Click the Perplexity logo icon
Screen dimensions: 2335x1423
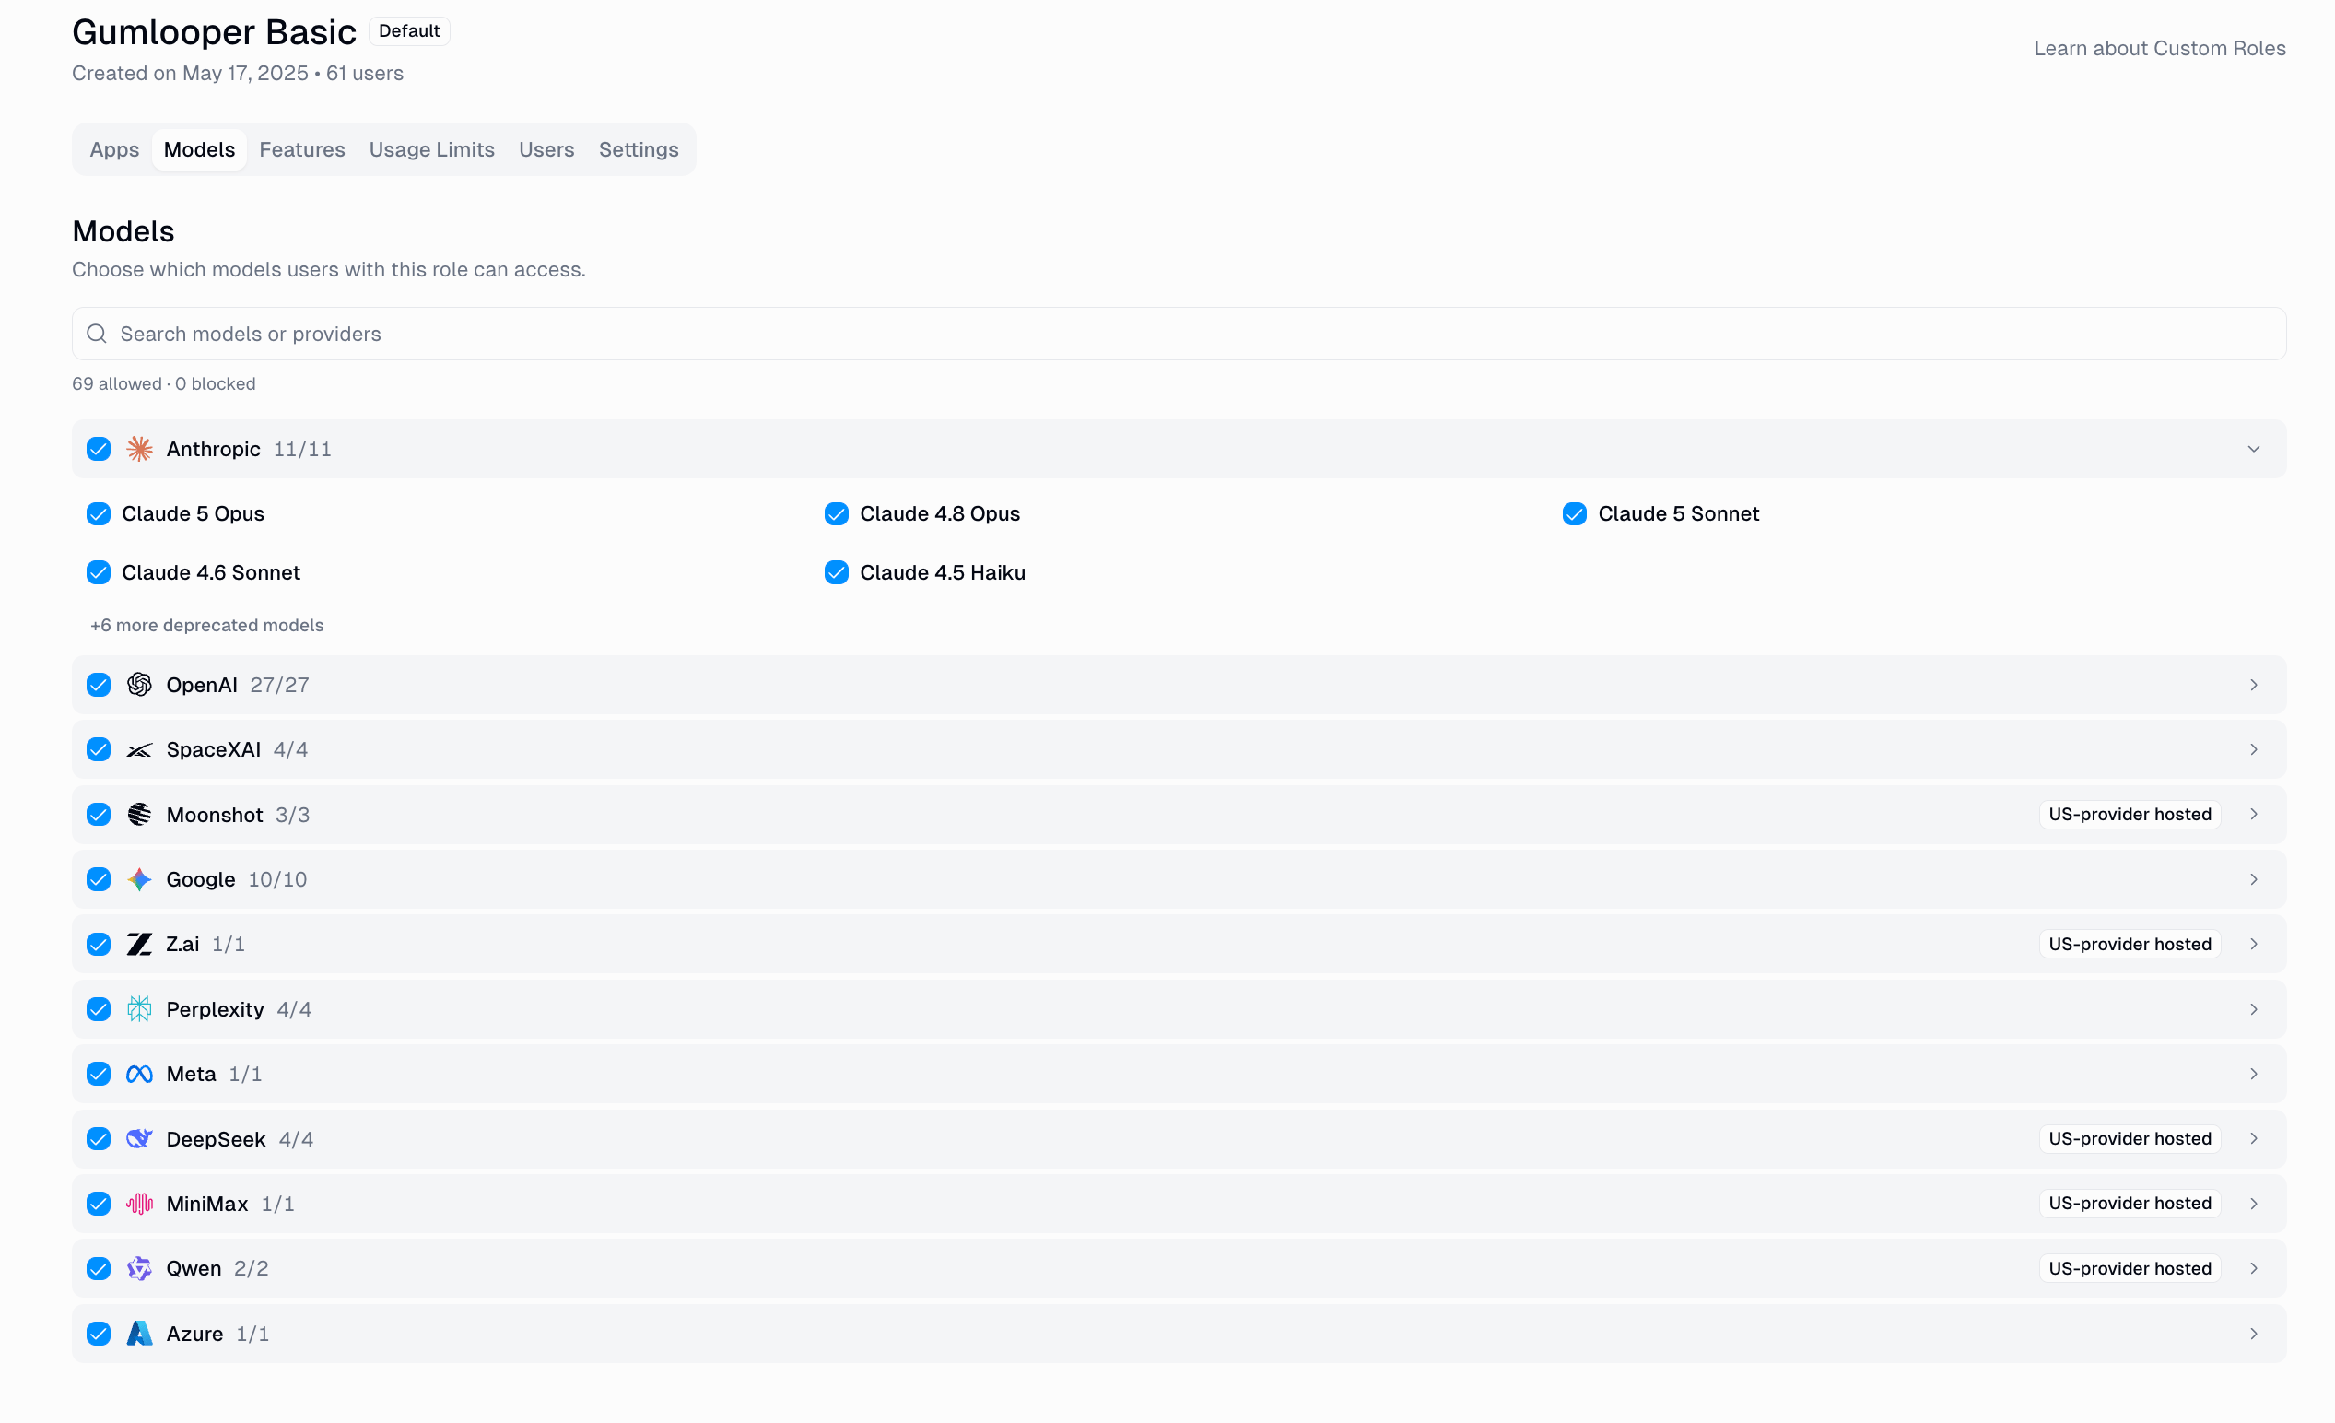(x=139, y=1008)
